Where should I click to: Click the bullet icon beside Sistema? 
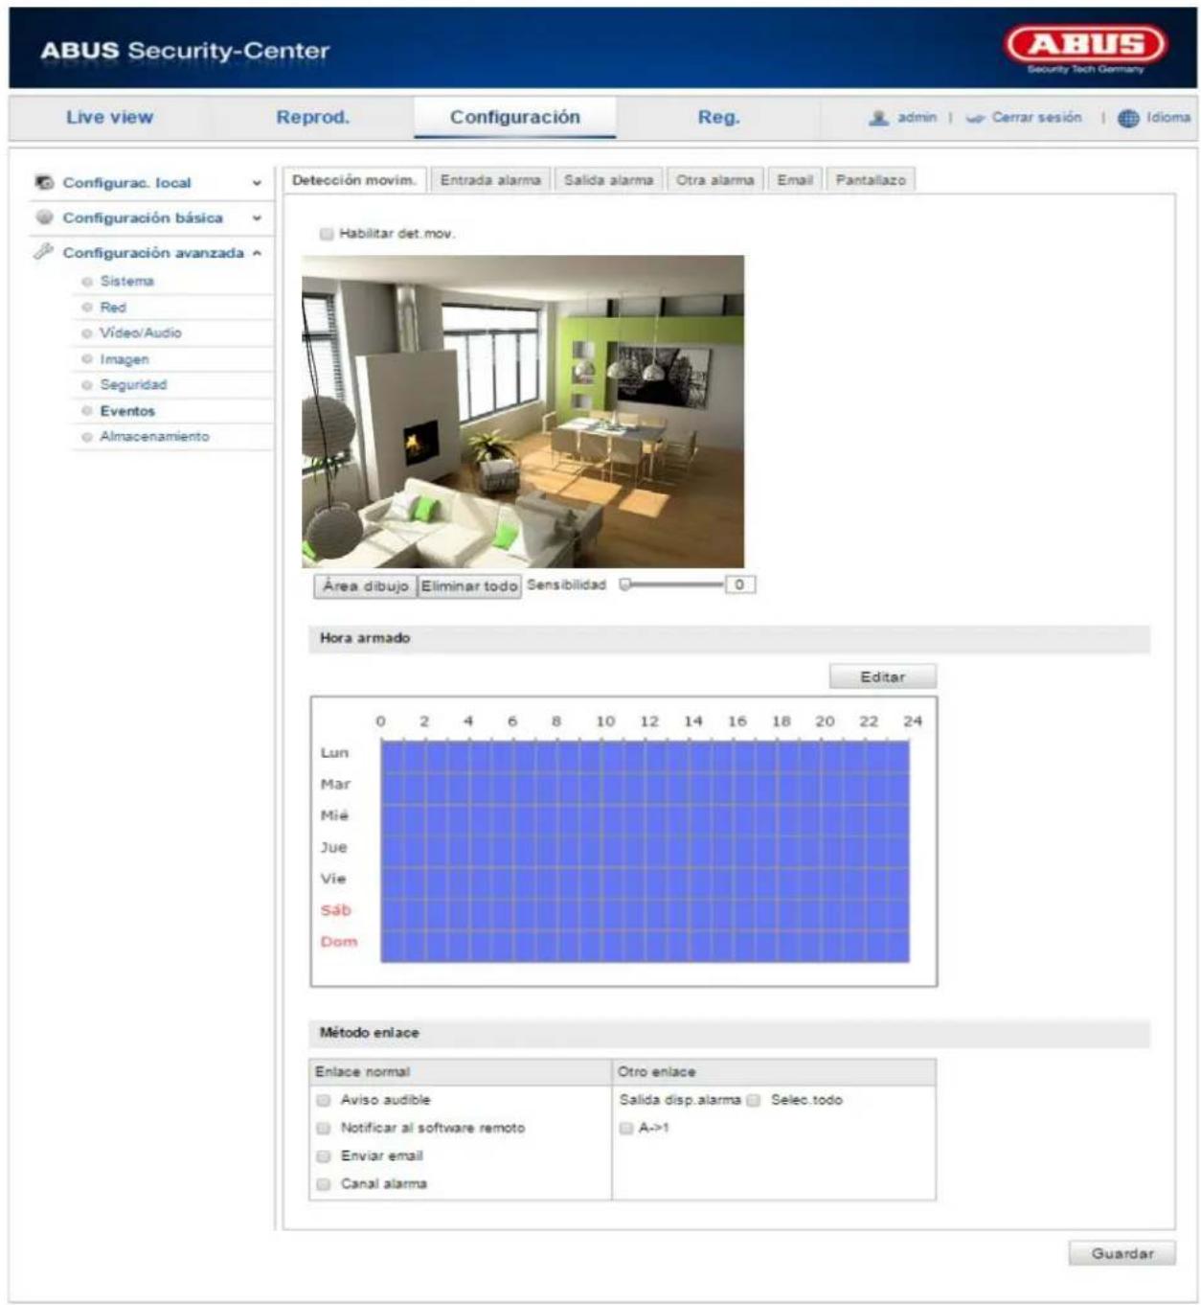pyautogui.click(x=87, y=282)
